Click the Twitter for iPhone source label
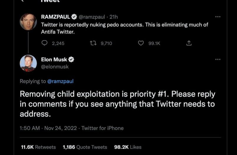The width and height of the screenshot is (237, 155). pyautogui.click(x=103, y=128)
